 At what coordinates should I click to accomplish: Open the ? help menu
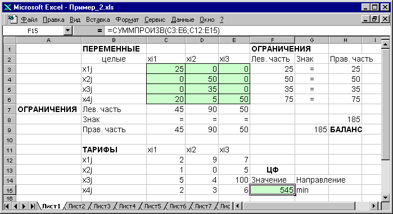[x=222, y=20]
